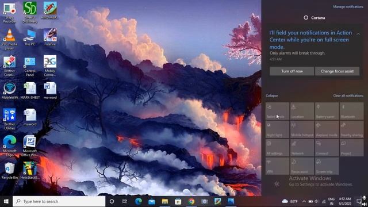
Task: Select MARK-SHEET file on desktop
Action: 30,91
